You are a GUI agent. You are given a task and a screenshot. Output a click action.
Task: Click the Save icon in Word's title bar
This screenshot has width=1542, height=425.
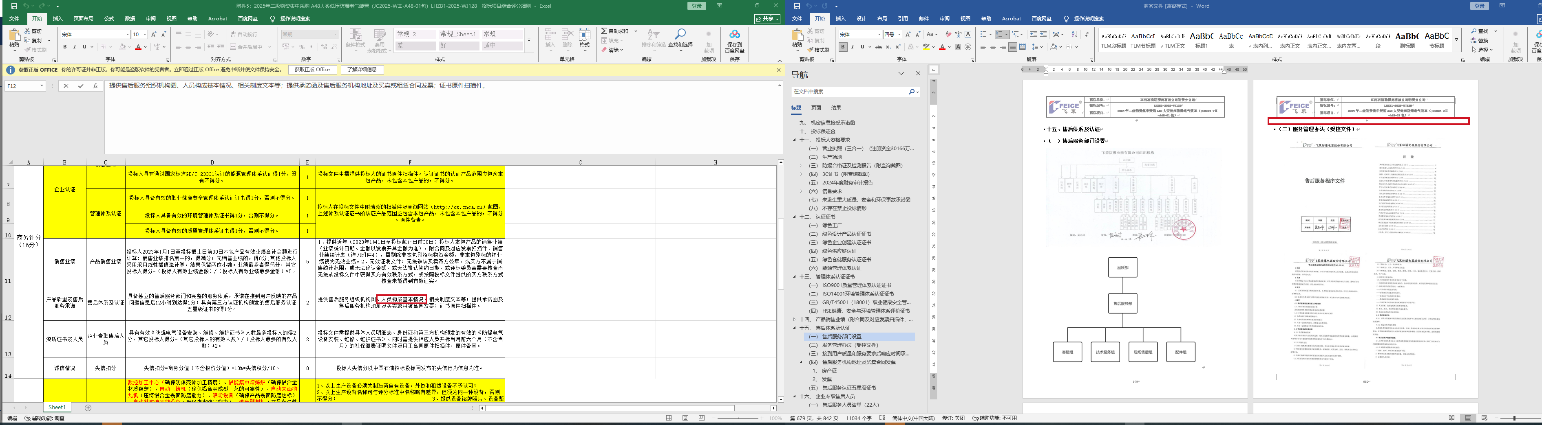[x=797, y=6]
